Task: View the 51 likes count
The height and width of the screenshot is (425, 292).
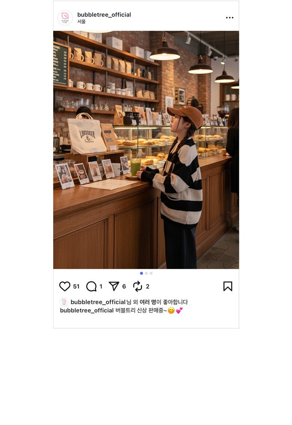Action: coord(76,286)
